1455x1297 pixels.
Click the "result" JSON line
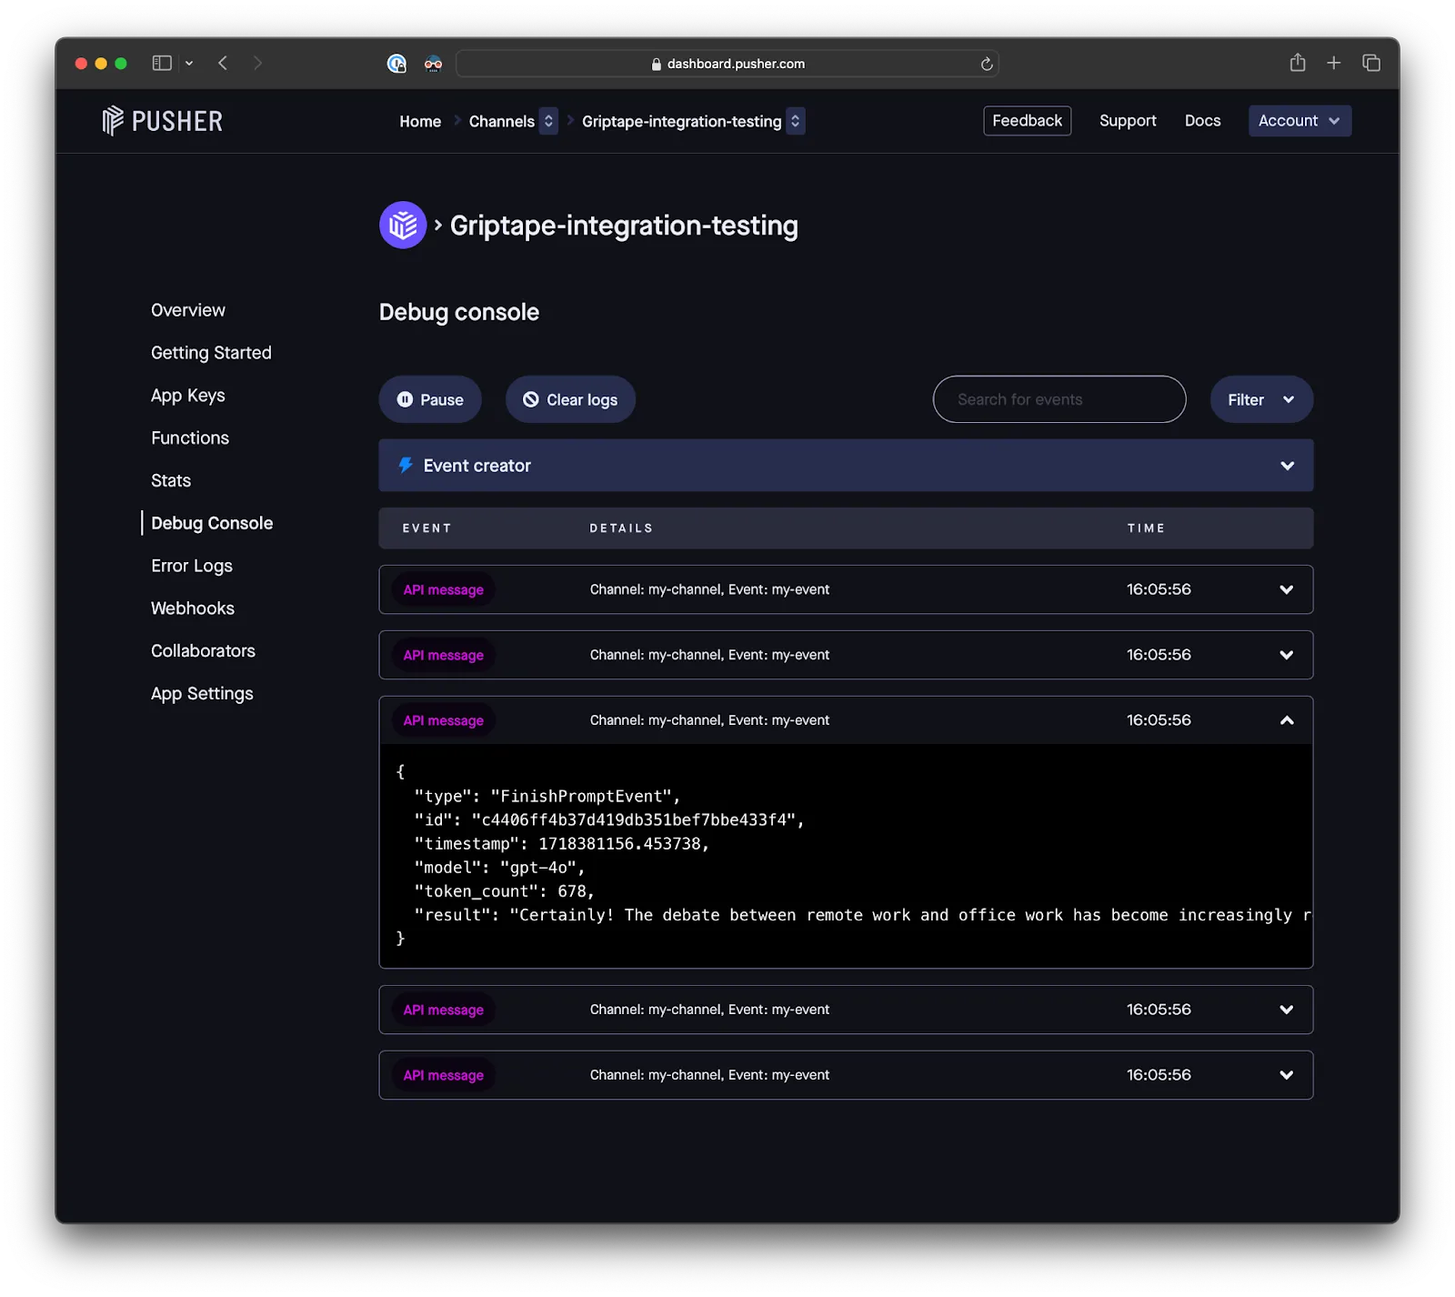(862, 915)
